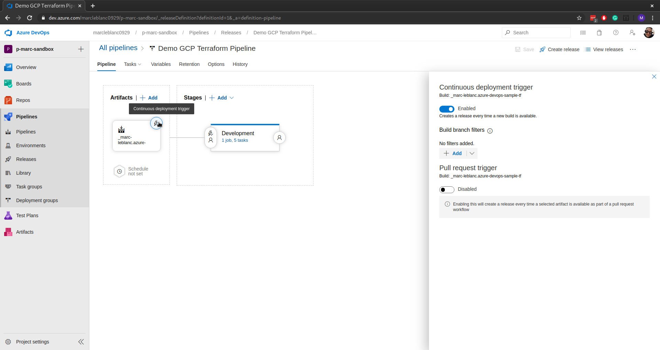Open the History tab

click(240, 64)
